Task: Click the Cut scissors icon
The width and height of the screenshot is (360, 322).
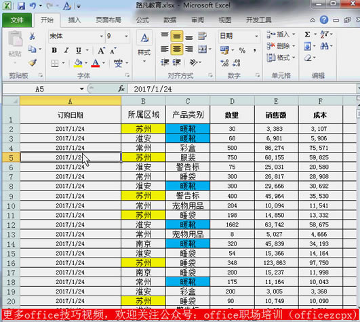Action: [x=32, y=36]
